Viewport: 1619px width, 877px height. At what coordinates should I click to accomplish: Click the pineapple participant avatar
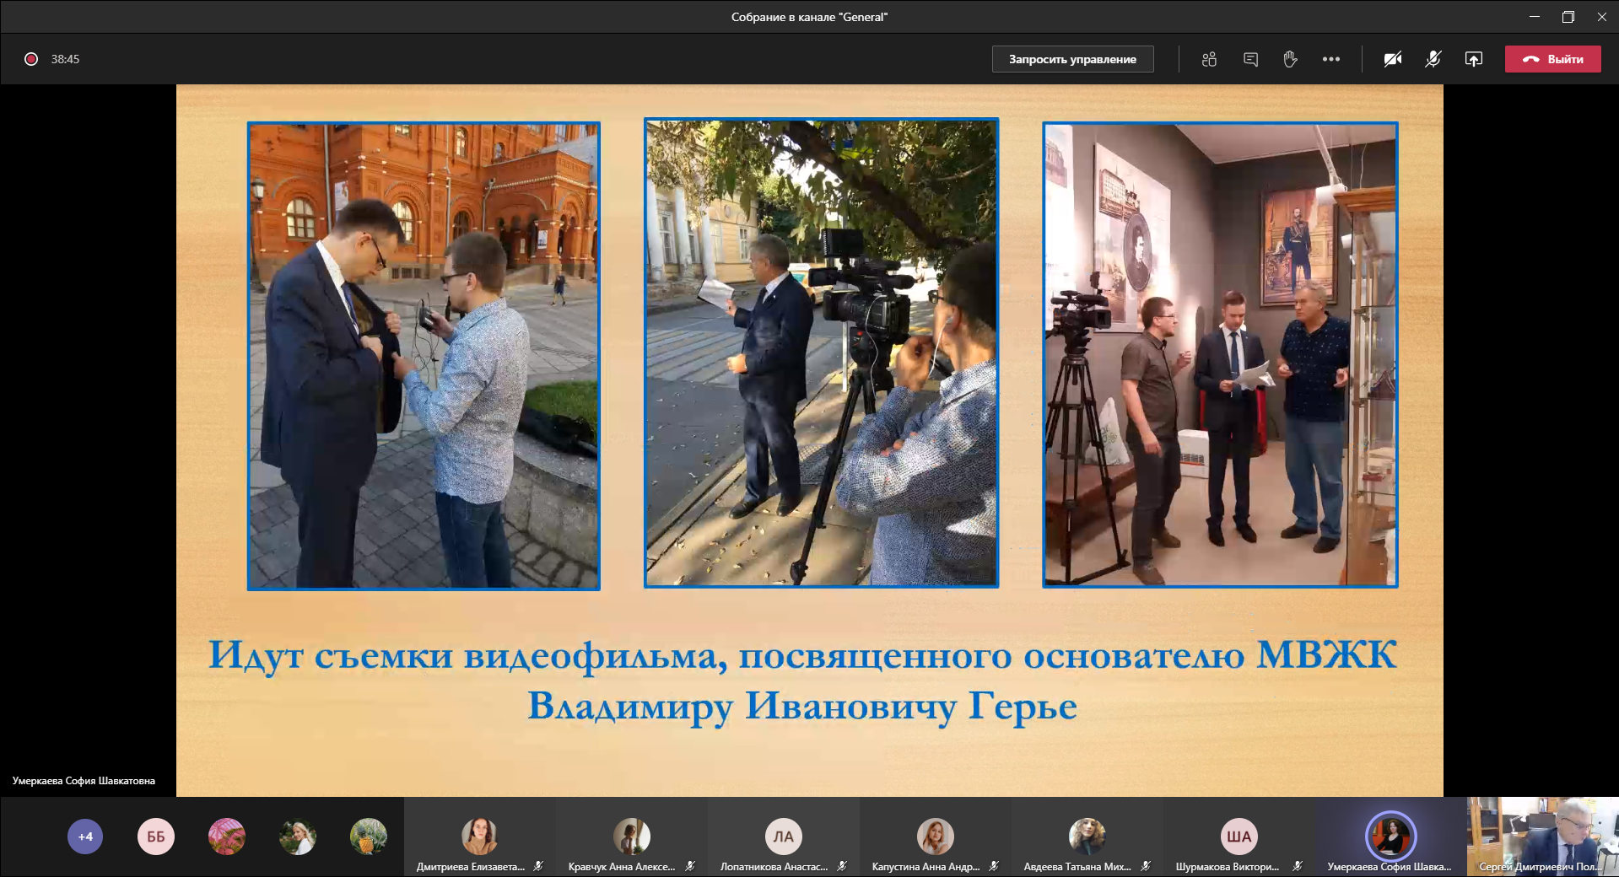(x=369, y=837)
